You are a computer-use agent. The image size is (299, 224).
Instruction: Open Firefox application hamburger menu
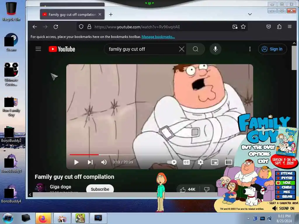(x=289, y=27)
